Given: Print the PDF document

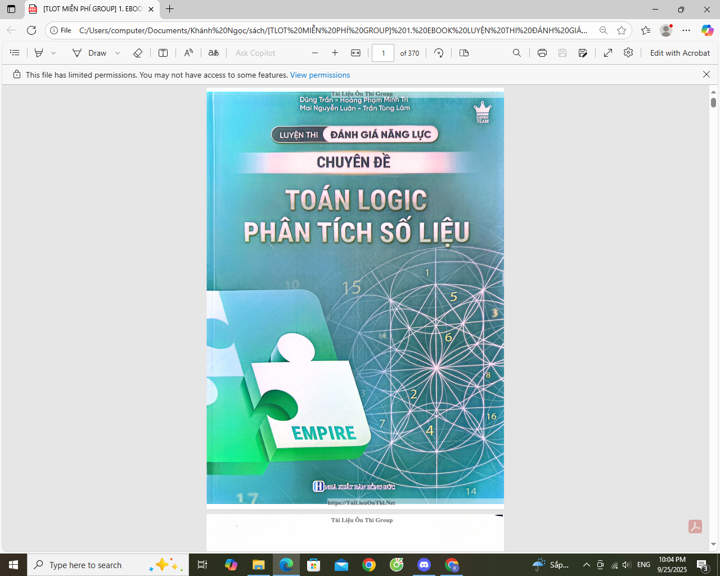Looking at the screenshot, I should [542, 53].
